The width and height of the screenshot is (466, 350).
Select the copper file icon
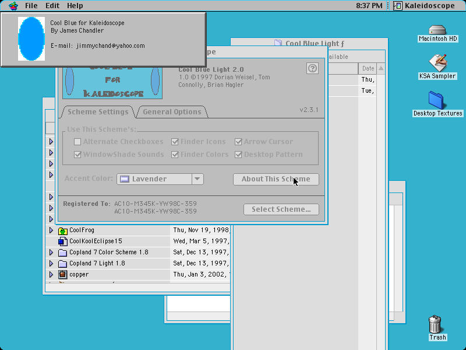63,274
